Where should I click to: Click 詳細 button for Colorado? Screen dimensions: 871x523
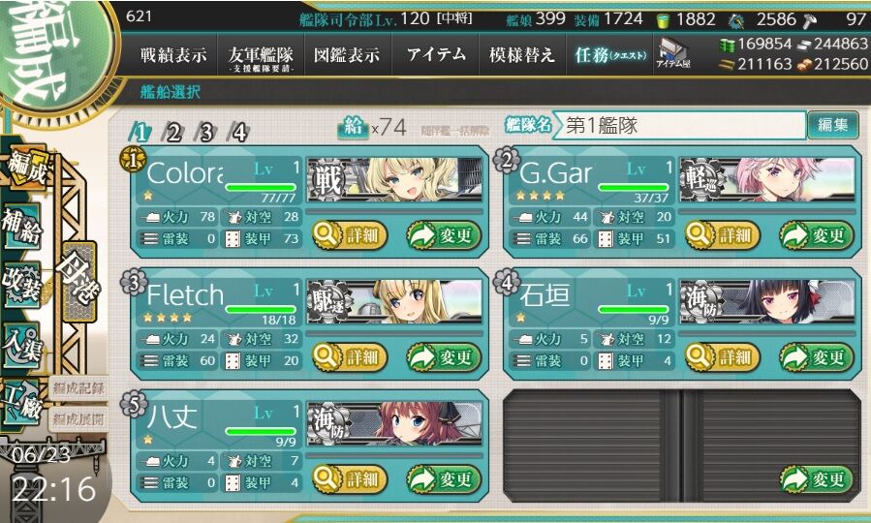[350, 235]
